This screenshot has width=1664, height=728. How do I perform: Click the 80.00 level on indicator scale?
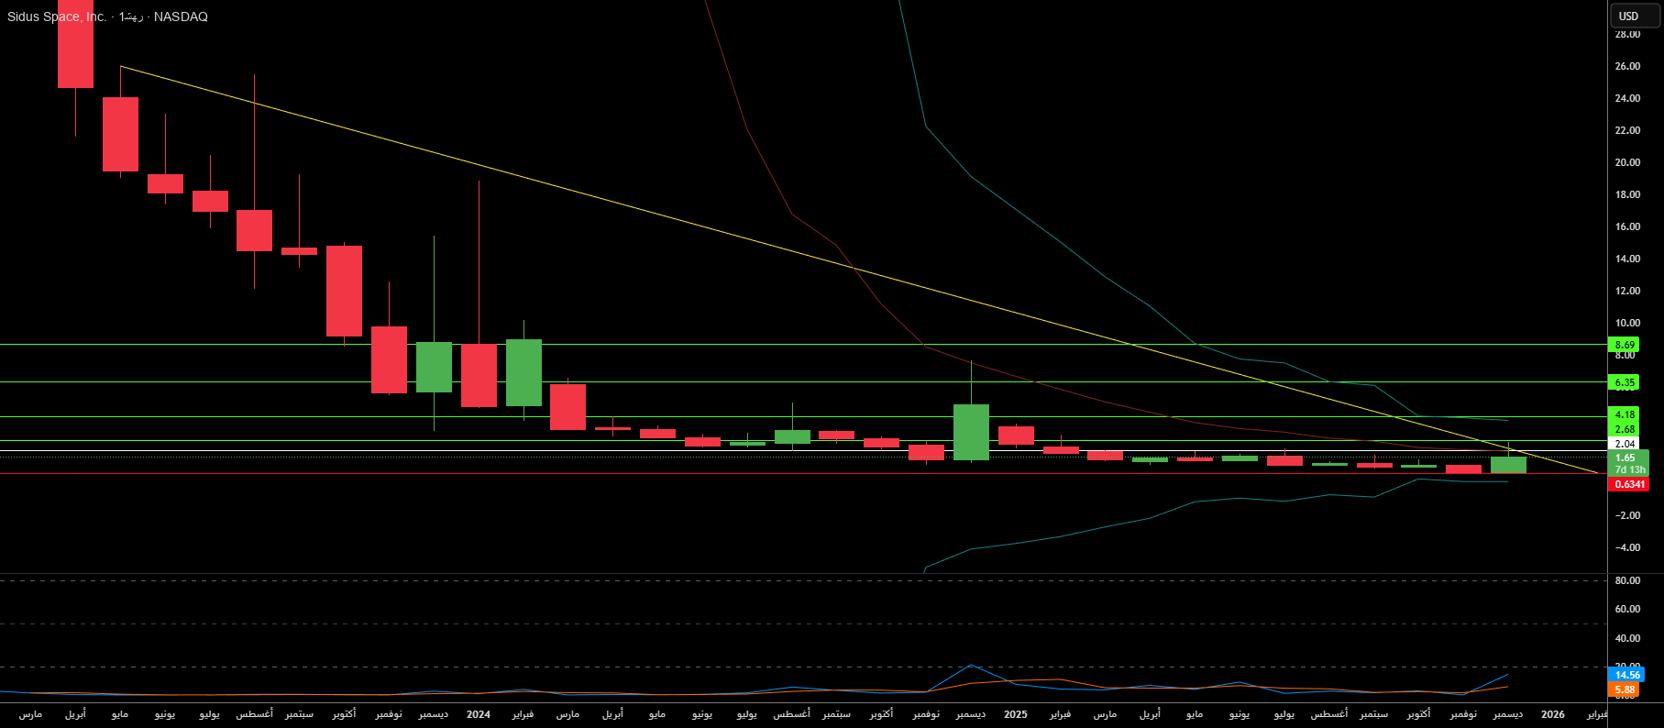click(x=1627, y=580)
